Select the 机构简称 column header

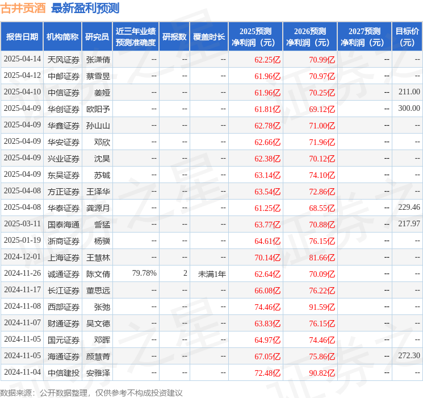click(62, 36)
